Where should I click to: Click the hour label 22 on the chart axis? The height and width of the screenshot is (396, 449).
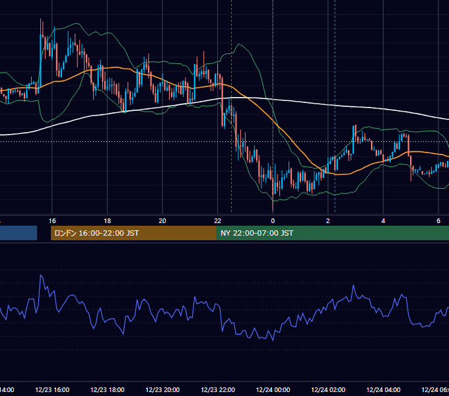tap(218, 221)
